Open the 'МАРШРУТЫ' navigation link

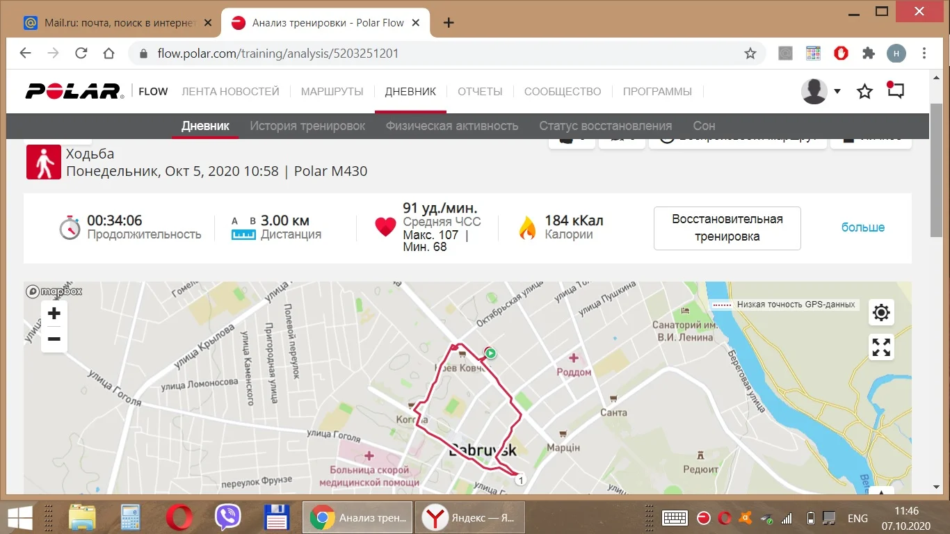pyautogui.click(x=332, y=91)
